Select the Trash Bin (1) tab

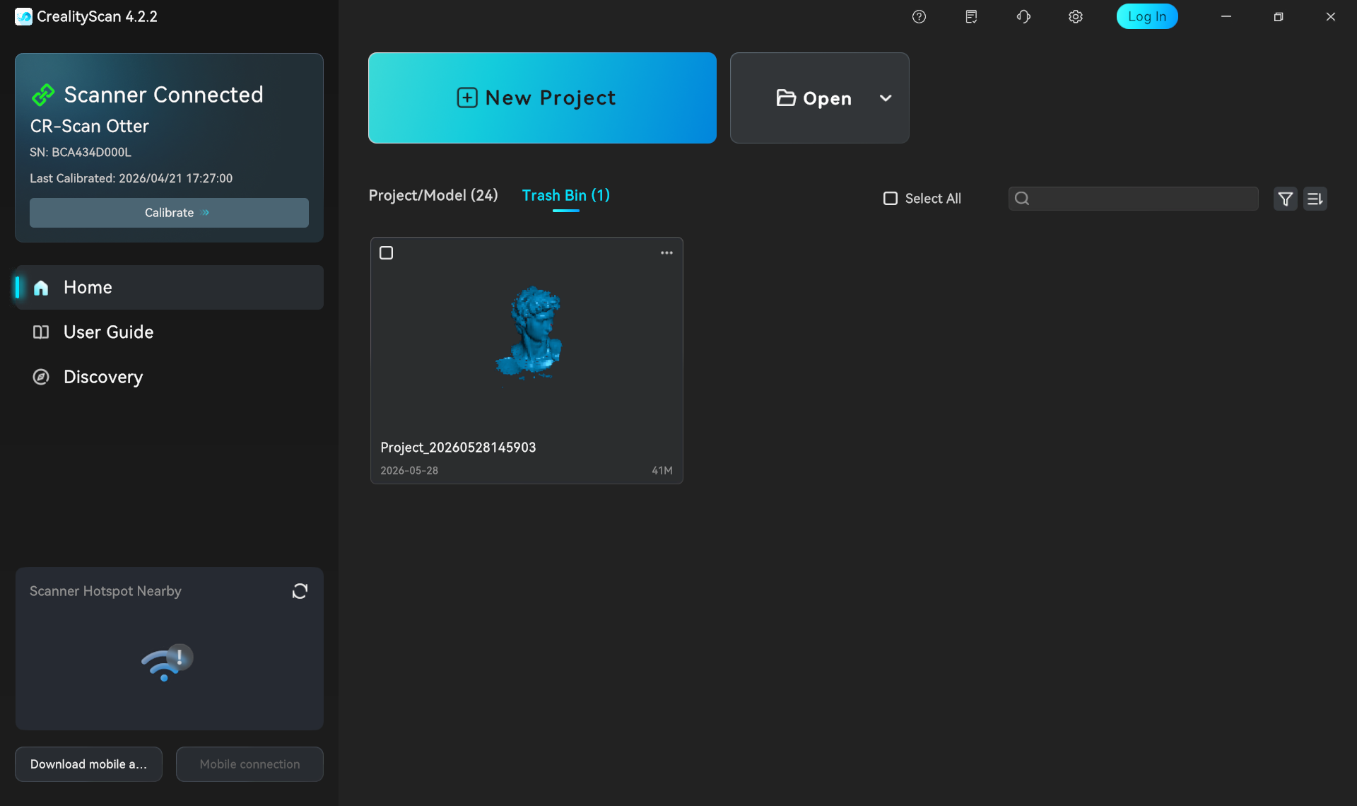pos(565,195)
